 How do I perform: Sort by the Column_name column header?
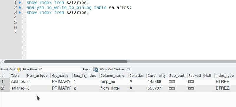(x=114, y=75)
